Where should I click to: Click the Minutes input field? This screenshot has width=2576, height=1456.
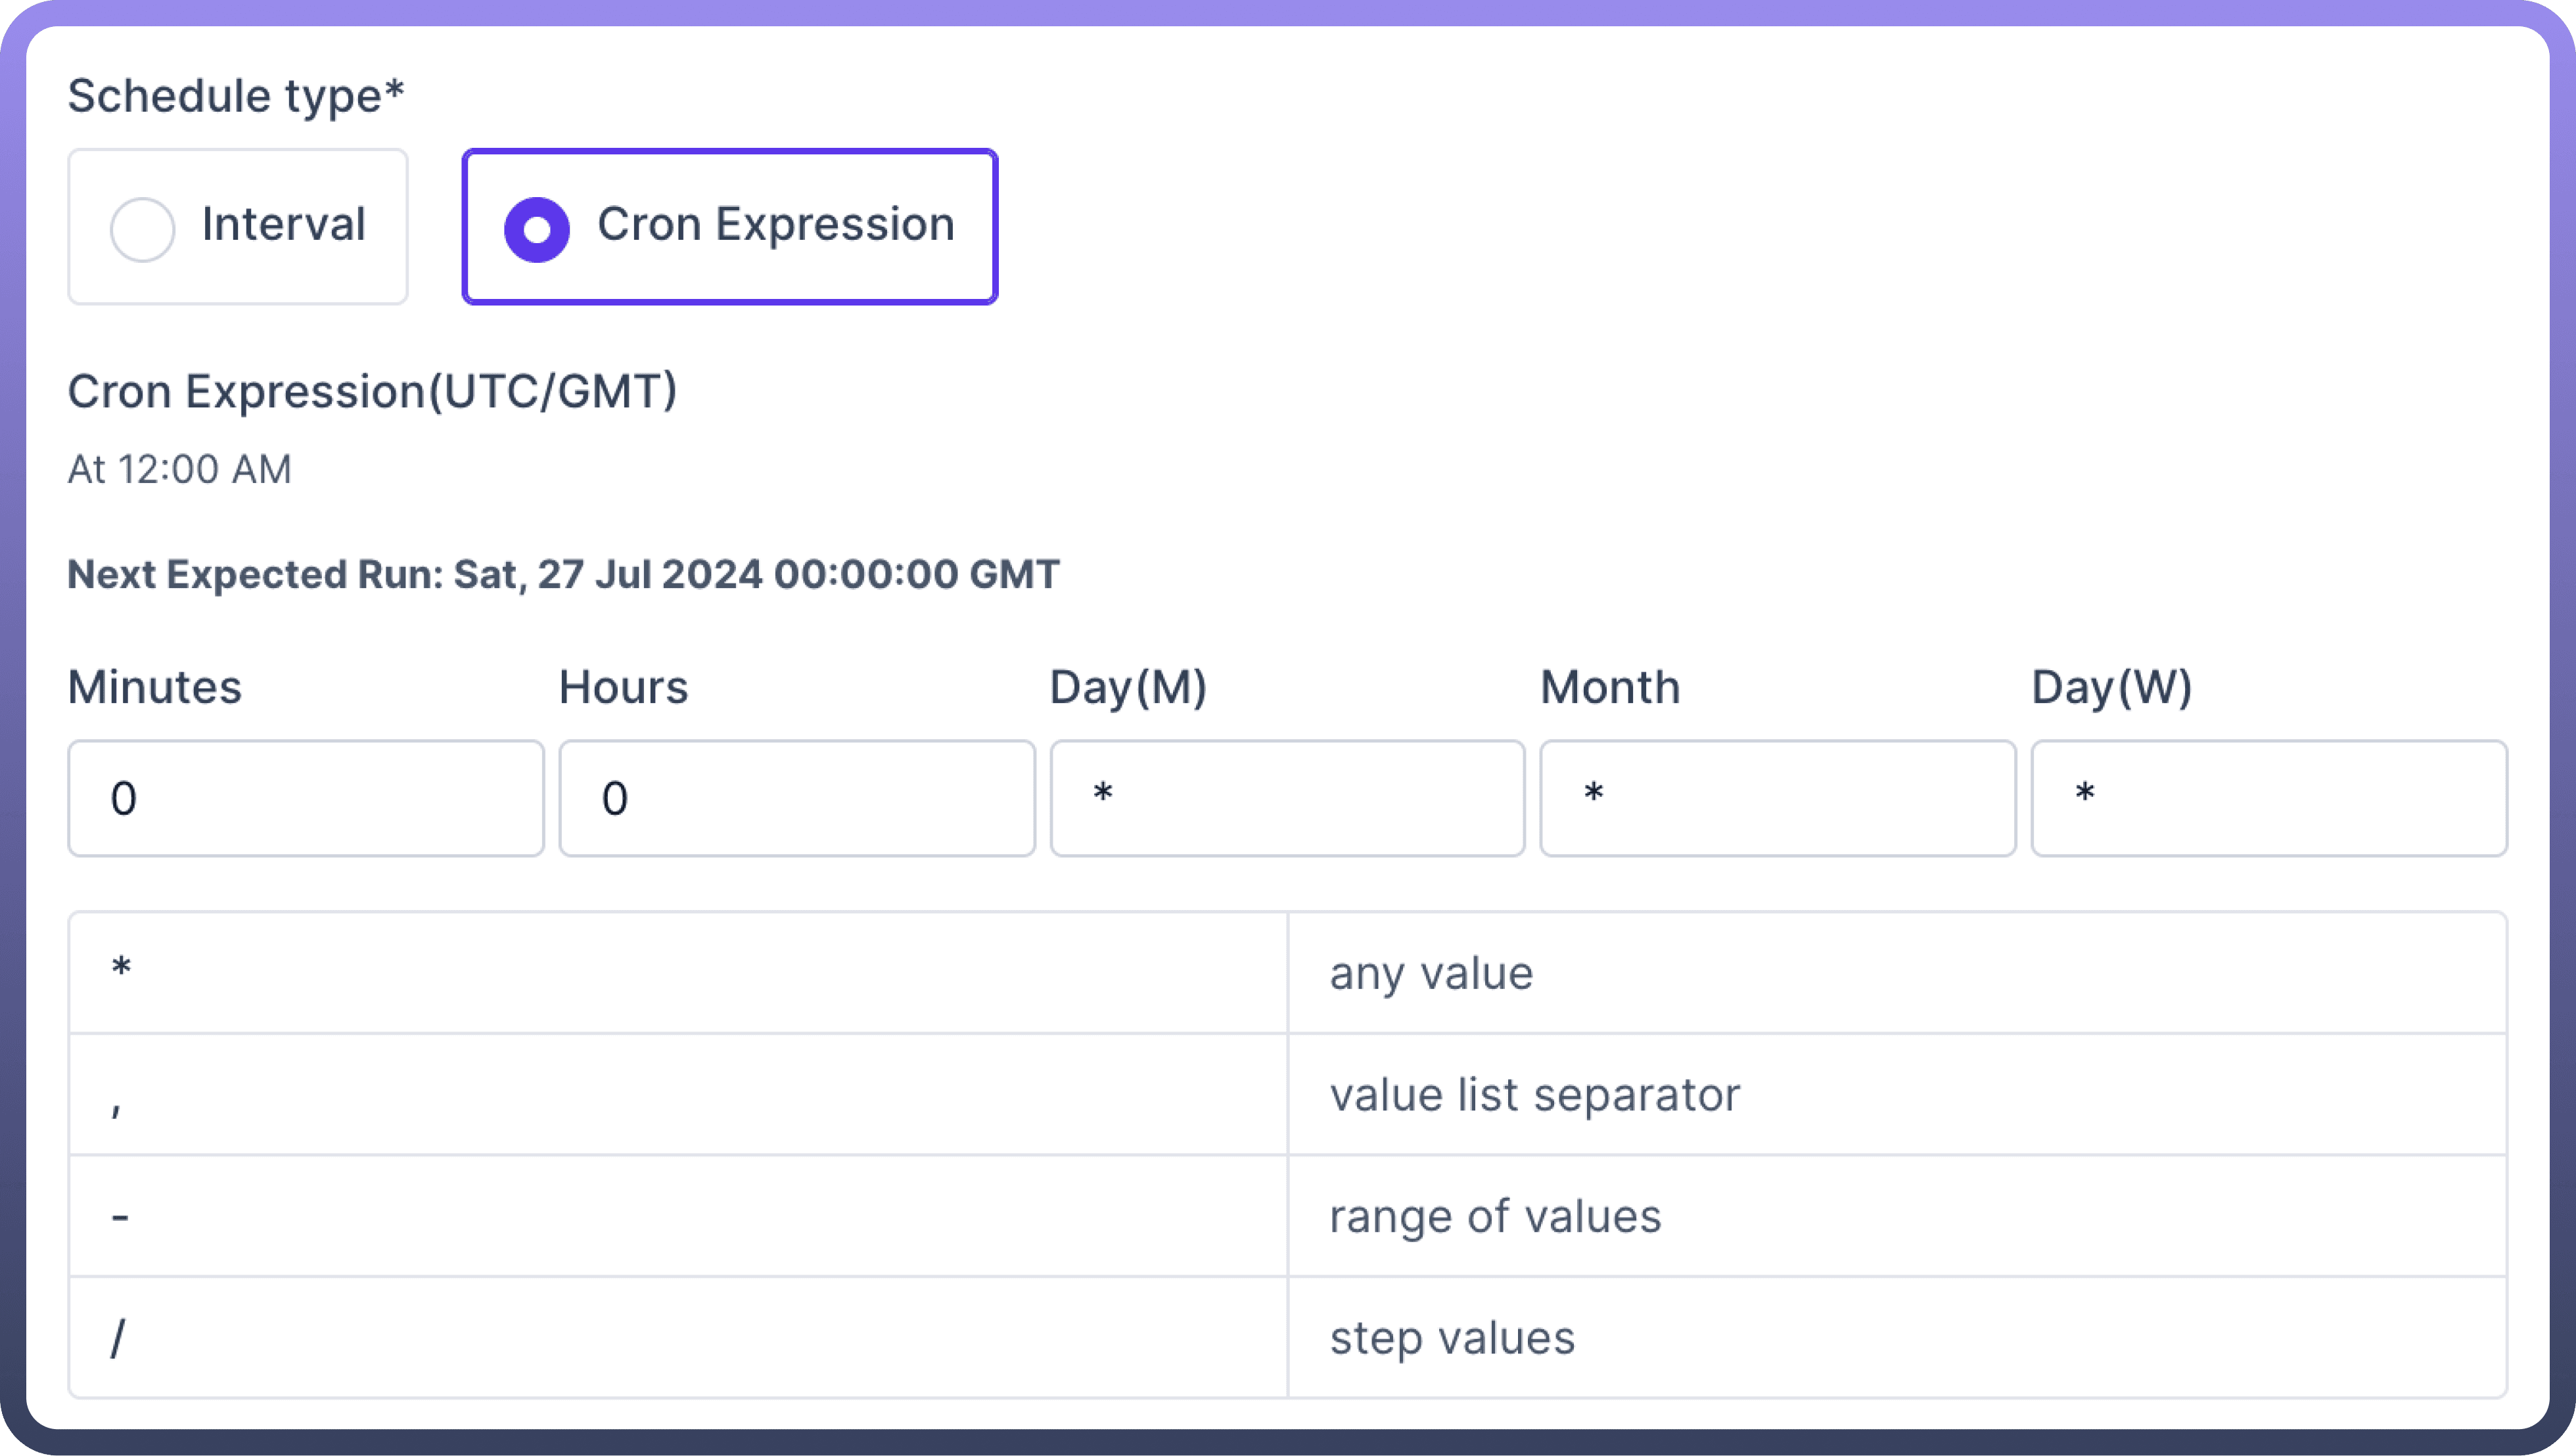tap(306, 798)
